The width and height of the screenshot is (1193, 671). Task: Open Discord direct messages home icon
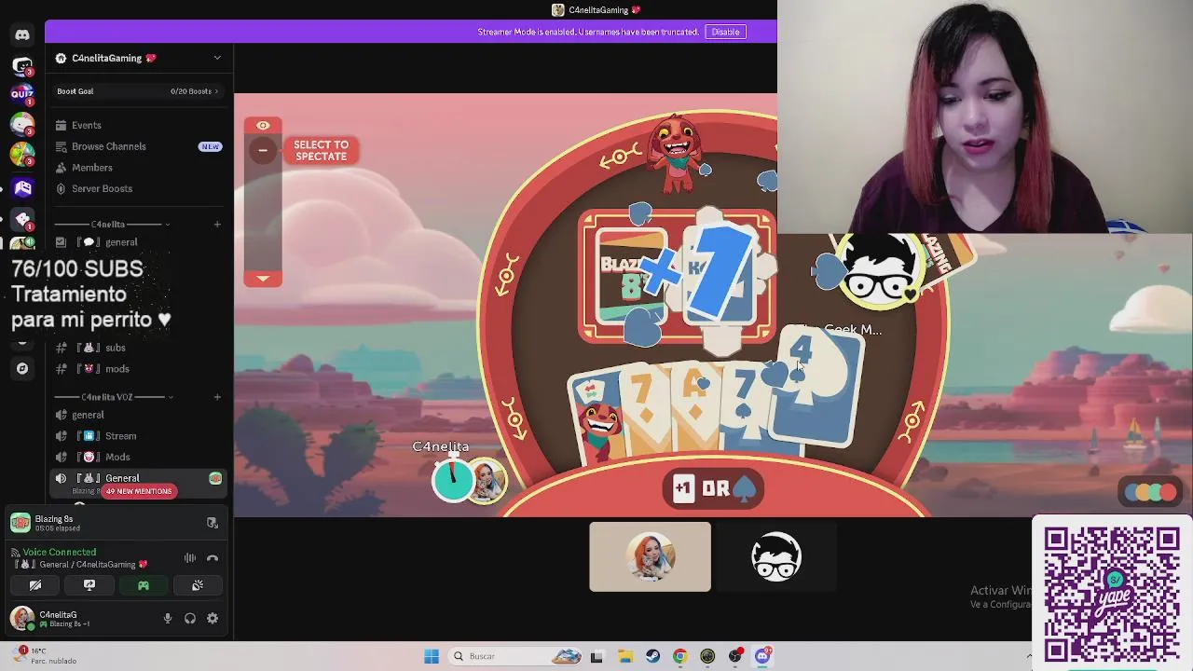22,34
